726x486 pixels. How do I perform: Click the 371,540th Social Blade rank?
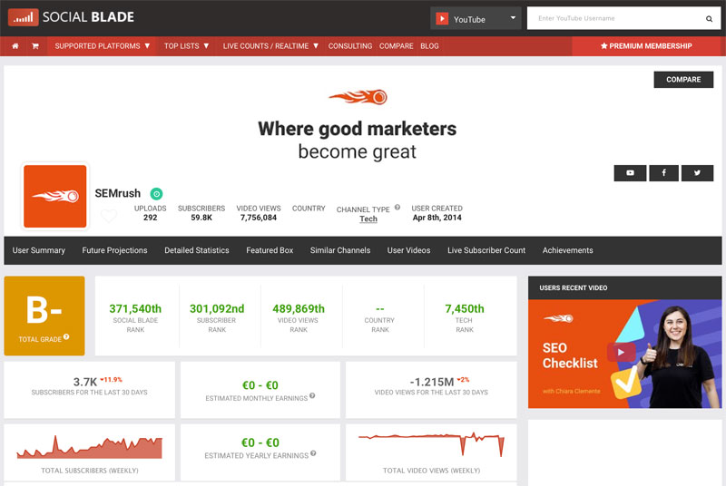[x=135, y=308]
